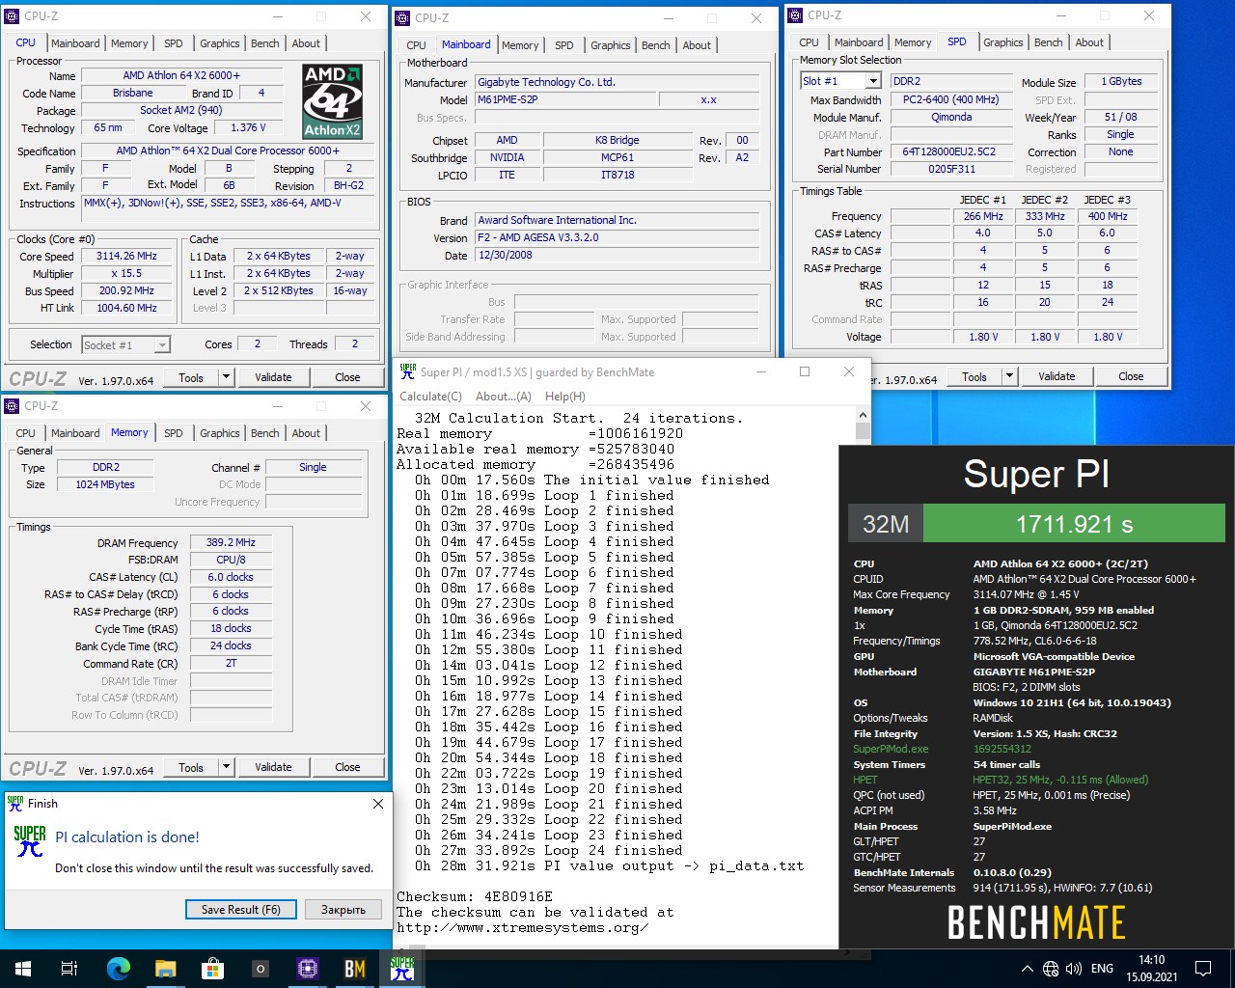The image size is (1235, 988).
Task: Click the BenchMate BM taskbar icon
Action: [x=354, y=969]
